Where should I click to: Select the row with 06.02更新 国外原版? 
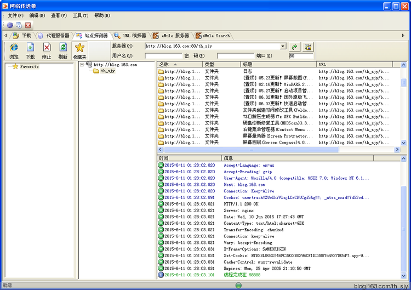[278, 97]
